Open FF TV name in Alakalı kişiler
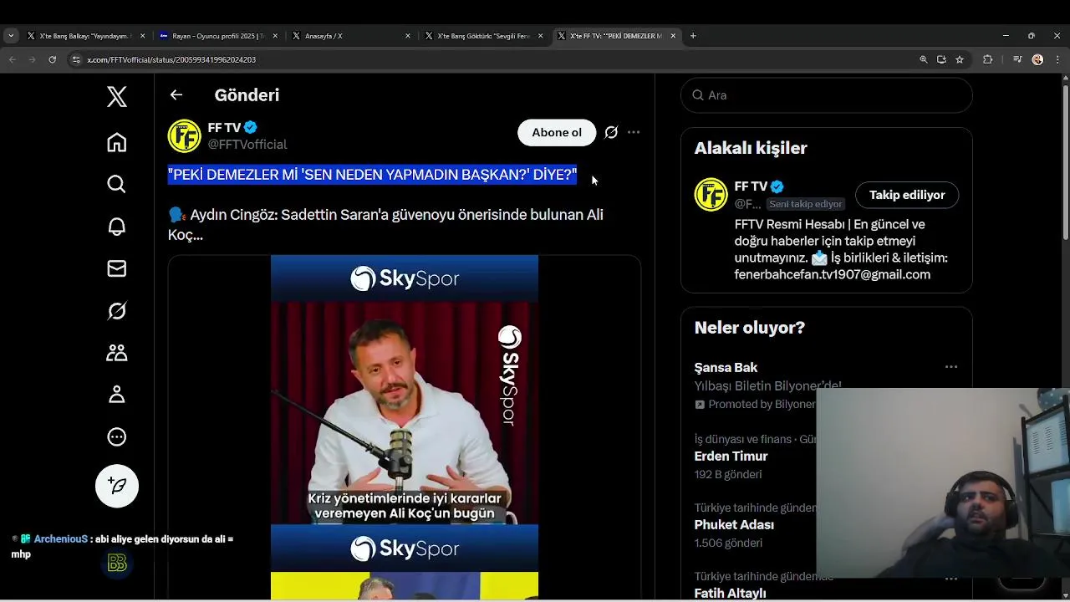 751,186
